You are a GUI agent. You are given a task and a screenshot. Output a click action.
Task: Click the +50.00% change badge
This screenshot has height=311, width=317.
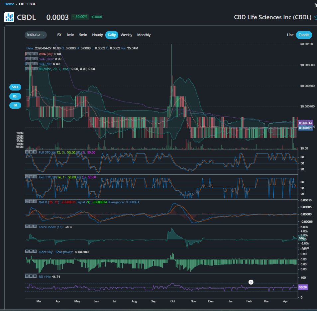80,17
